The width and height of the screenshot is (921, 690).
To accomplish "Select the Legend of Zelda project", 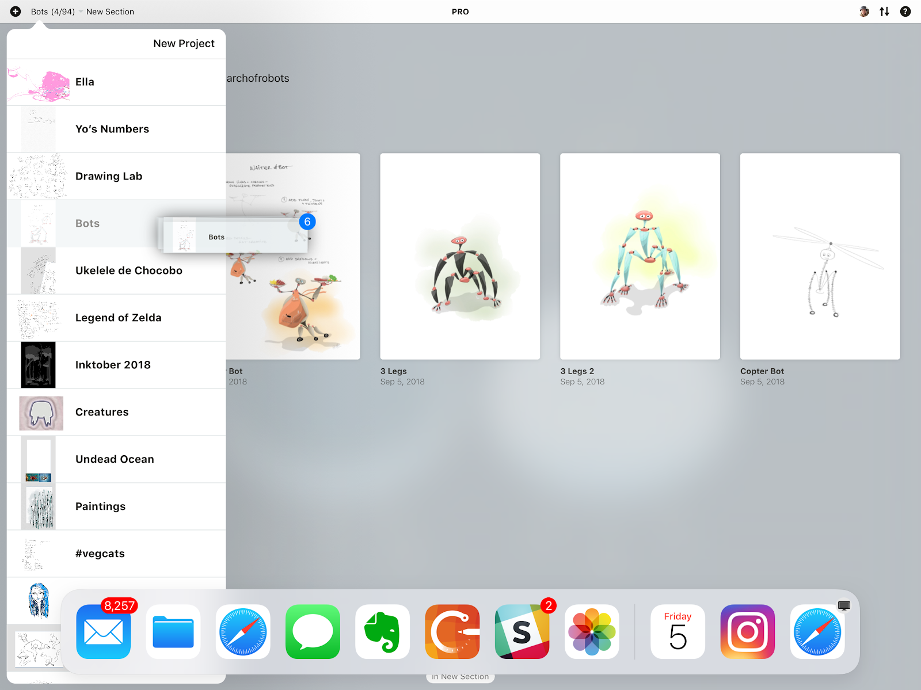I will [x=116, y=318].
